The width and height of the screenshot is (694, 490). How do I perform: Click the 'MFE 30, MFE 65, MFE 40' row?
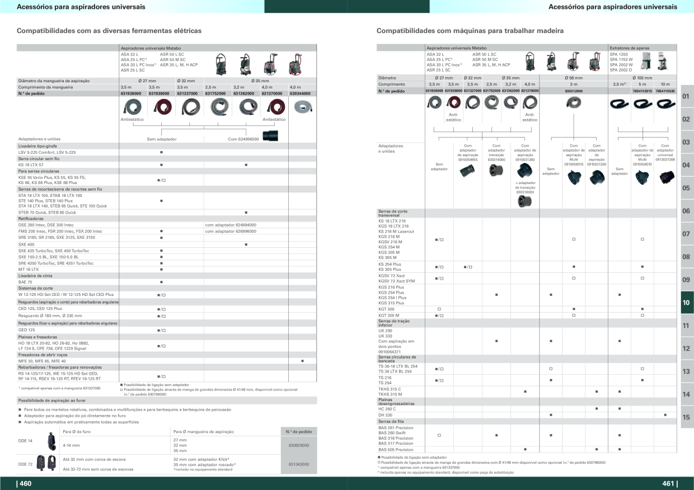[167, 361]
